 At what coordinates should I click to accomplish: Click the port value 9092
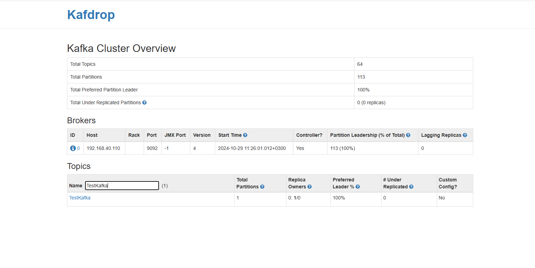152,148
